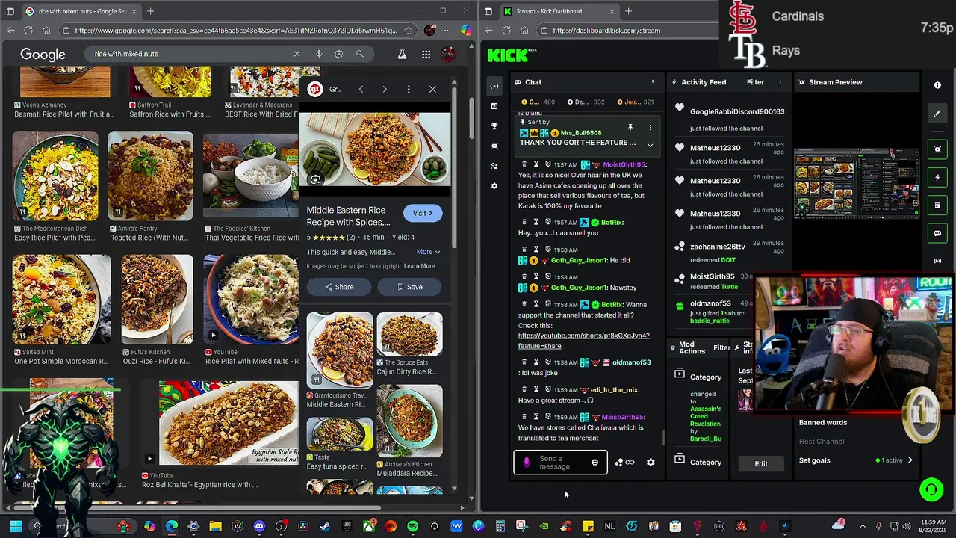Open Set goals chevron
This screenshot has width=956, height=538.
click(910, 460)
